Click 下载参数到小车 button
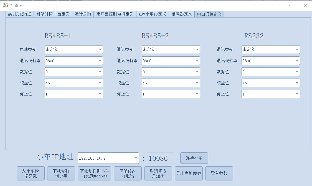 [x=61, y=174]
